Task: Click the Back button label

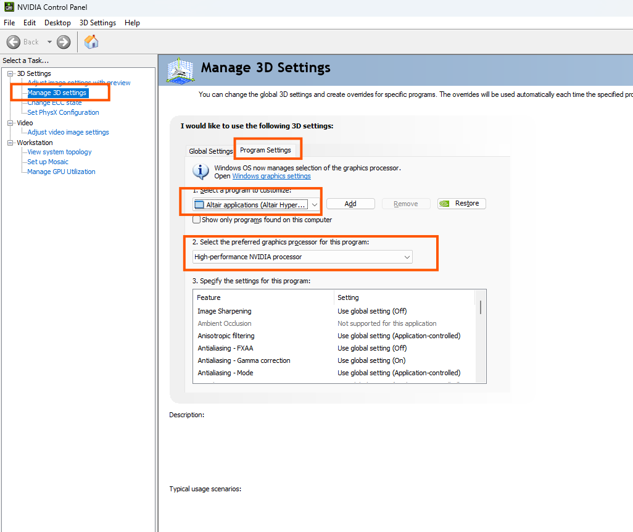Action: coord(31,41)
